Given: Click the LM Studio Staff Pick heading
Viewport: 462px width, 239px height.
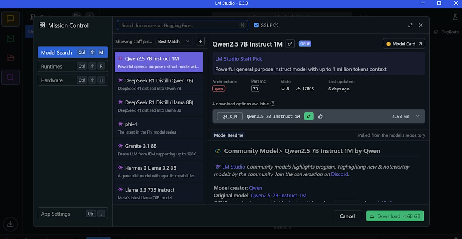Looking at the screenshot, I should pos(239,59).
